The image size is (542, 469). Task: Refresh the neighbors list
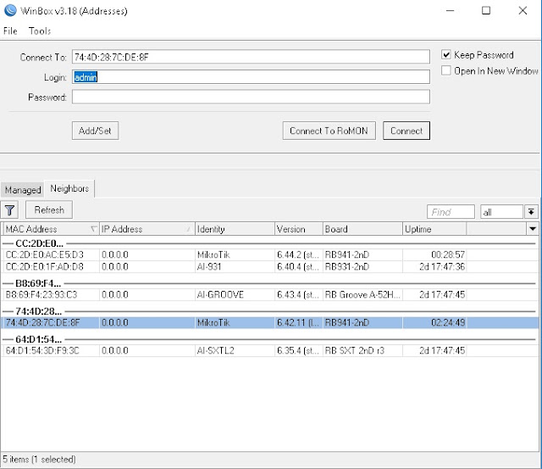click(x=49, y=209)
